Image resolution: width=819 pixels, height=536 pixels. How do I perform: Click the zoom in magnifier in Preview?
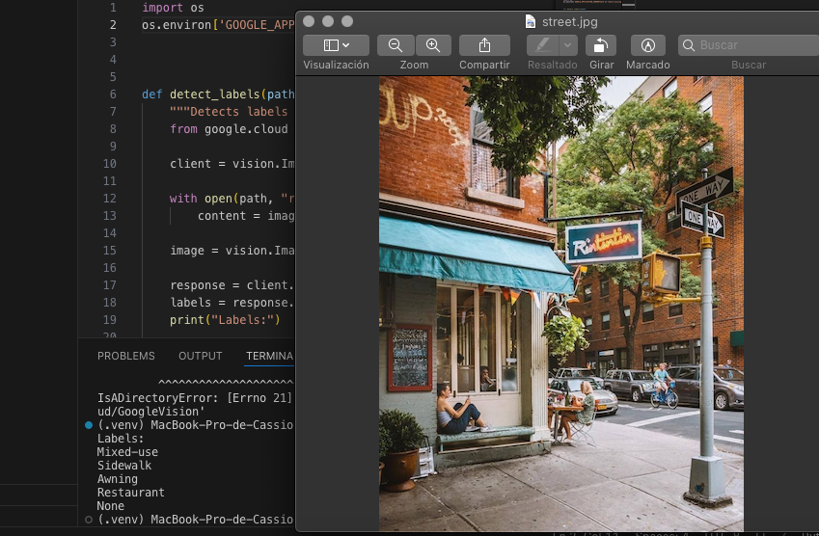point(433,45)
